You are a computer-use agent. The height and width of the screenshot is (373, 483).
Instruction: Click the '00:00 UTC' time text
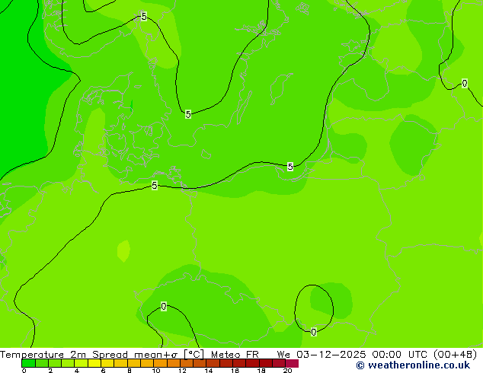point(399,355)
